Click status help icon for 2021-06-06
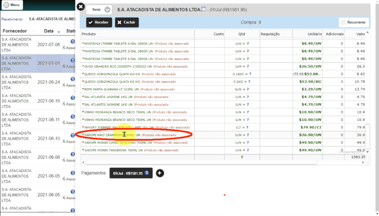This screenshot has height=216, width=379. [x=72, y=154]
